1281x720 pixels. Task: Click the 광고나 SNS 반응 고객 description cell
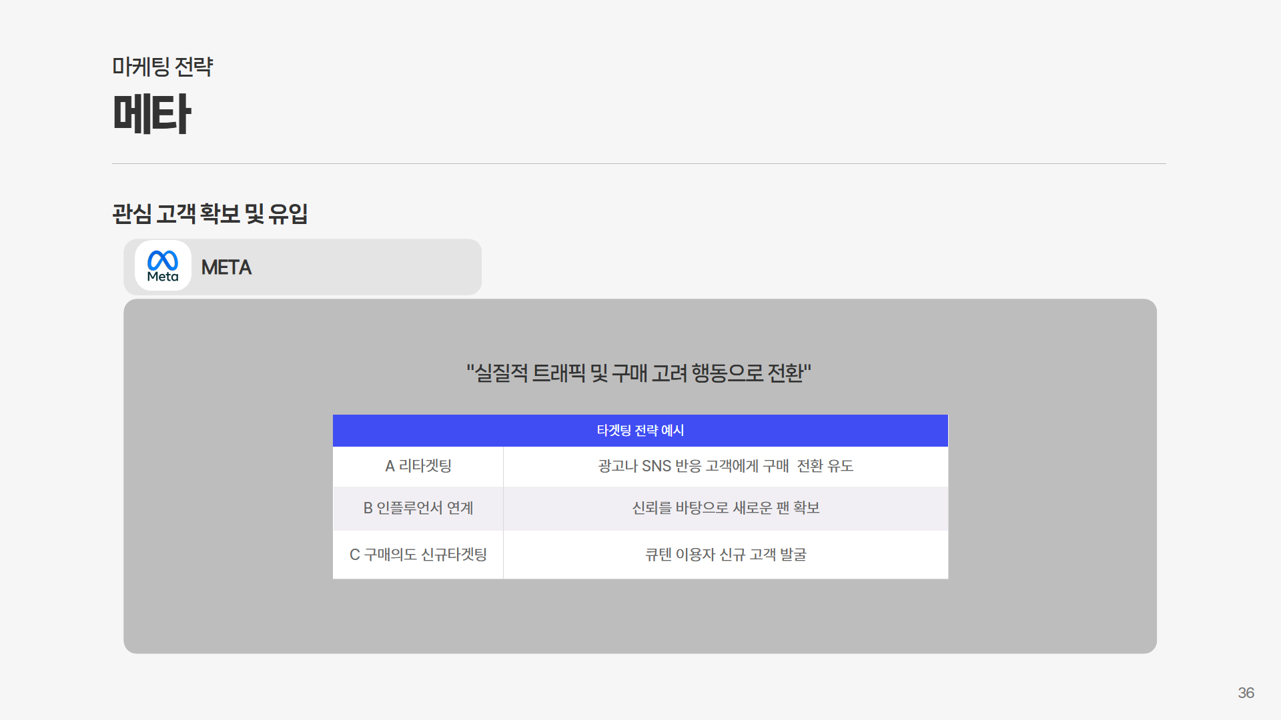click(x=725, y=466)
